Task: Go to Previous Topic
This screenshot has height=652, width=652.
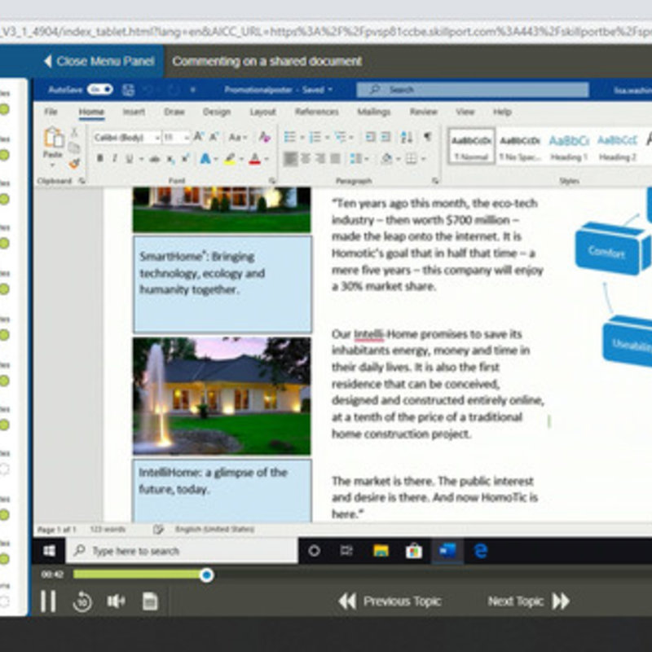Action: [x=390, y=601]
